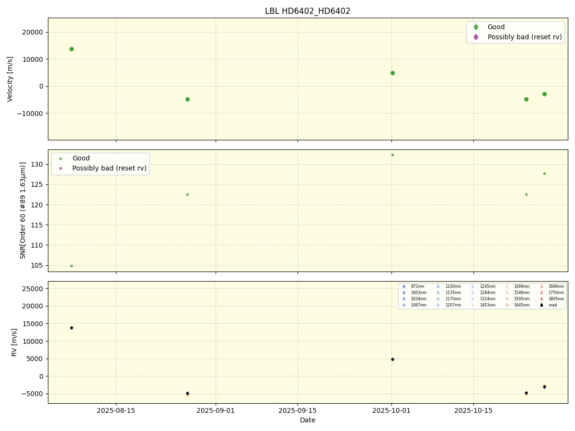This screenshot has width=575, height=431.
Task: Click the 2025-10-15 date tick label
Action: (x=473, y=410)
